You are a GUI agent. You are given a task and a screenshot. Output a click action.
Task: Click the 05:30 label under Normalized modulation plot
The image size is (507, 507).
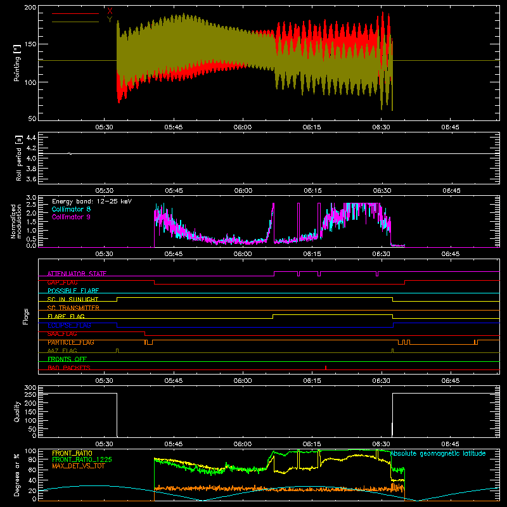pyautogui.click(x=104, y=254)
